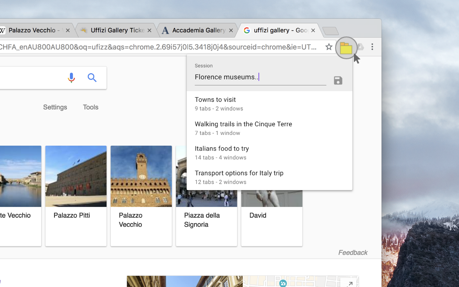This screenshot has width=459, height=287.
Task: Click the Wikipedia favicon on Palazzo Vecchio tab
Action: [x=3, y=30]
